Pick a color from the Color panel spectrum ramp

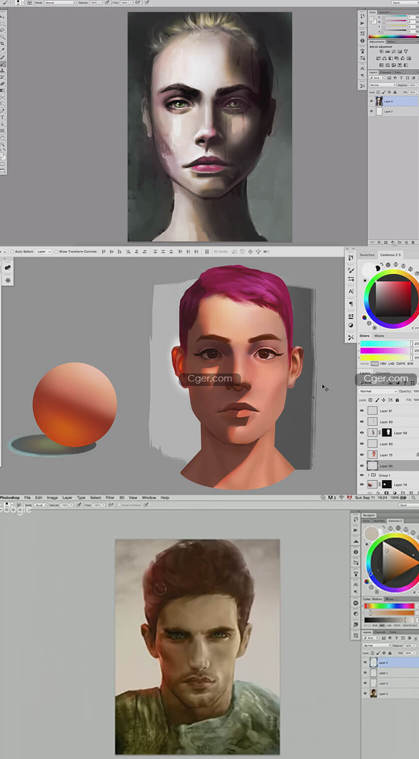pyautogui.click(x=393, y=37)
